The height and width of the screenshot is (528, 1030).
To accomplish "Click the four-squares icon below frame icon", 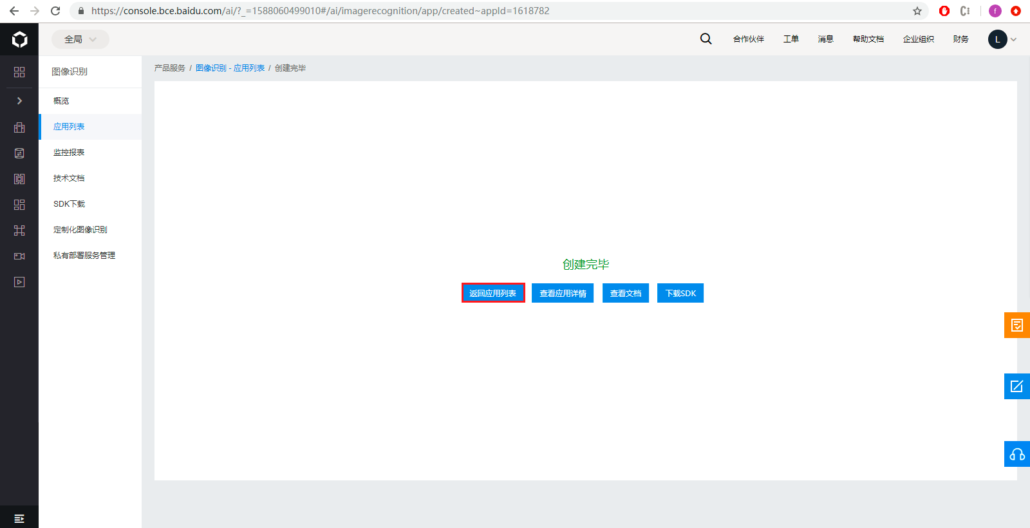I will (x=19, y=205).
